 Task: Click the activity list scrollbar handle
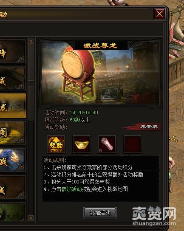click(31, 82)
